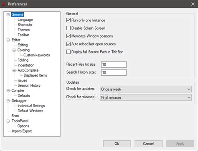Open Options under ToolsPanel

click(23, 126)
